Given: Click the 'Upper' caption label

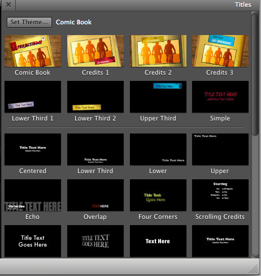Looking at the screenshot, I should pyautogui.click(x=220, y=171).
